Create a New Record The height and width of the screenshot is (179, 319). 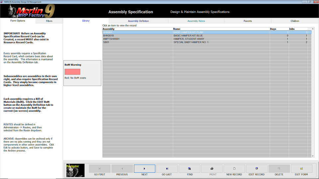pyautogui.click(x=234, y=169)
